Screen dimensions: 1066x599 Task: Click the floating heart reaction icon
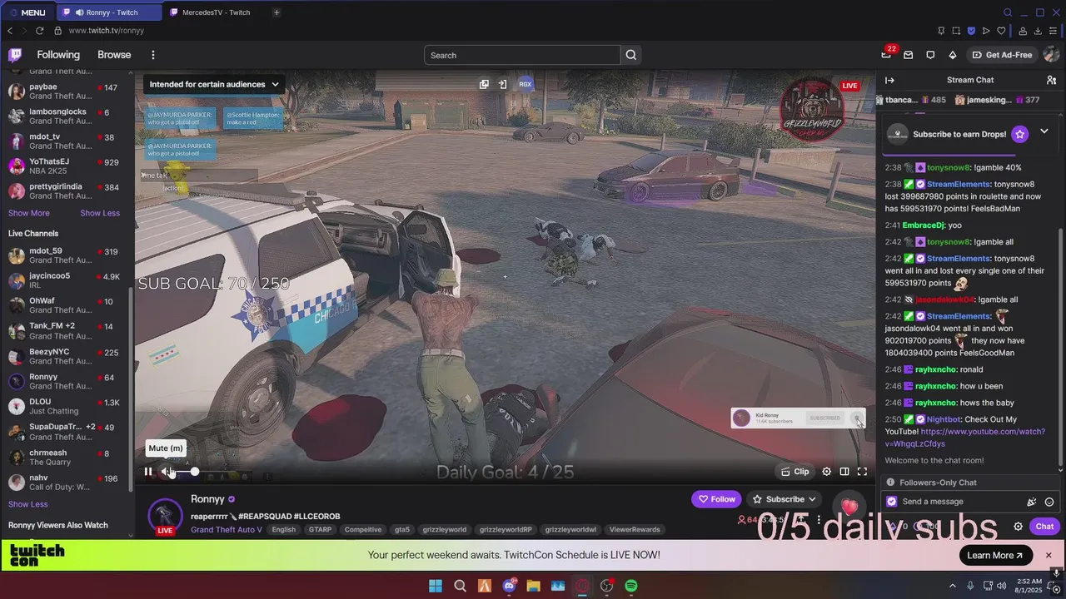click(x=849, y=507)
